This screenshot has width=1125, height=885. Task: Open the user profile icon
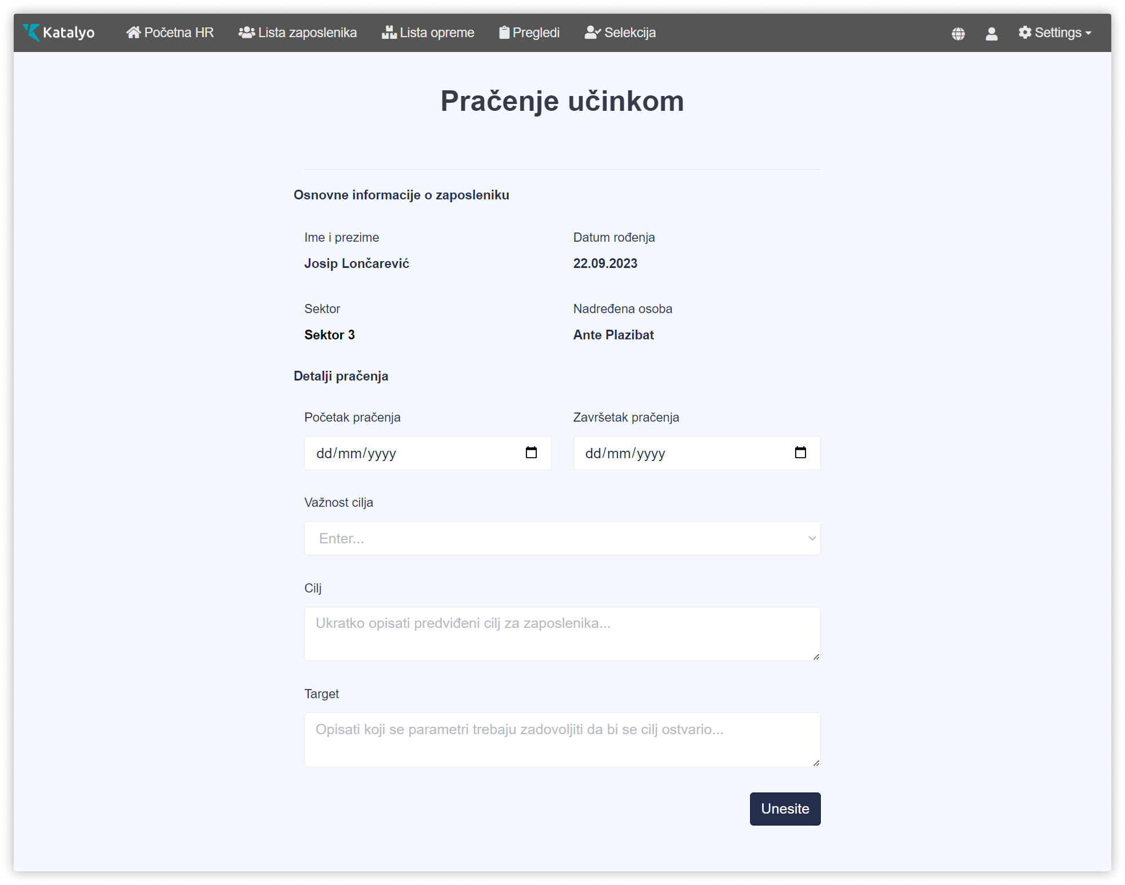[991, 34]
